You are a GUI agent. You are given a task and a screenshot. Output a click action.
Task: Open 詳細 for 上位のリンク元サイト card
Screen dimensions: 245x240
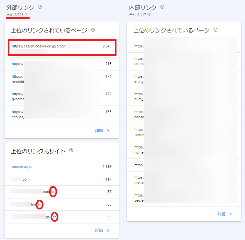tap(99, 230)
